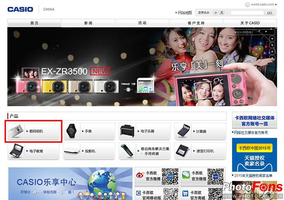Click the label printer product icon
Viewport: 284px width, 200px height.
(x=183, y=151)
